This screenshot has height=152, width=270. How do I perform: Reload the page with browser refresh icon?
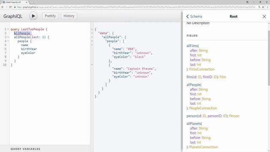tap(10, 7)
